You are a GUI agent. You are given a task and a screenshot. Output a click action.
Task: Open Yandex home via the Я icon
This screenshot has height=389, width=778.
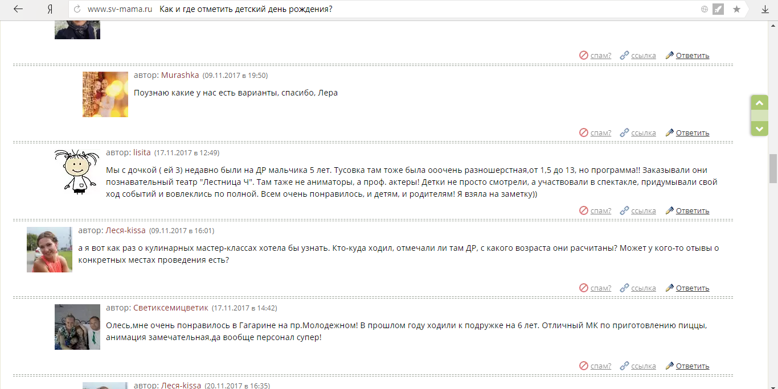pos(50,9)
